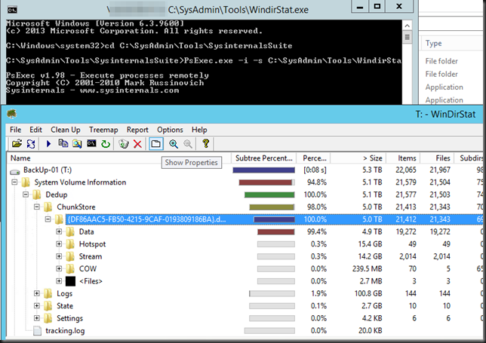This screenshot has height=343, width=486.
Task: Select the Settings folder row
Action: (245, 318)
